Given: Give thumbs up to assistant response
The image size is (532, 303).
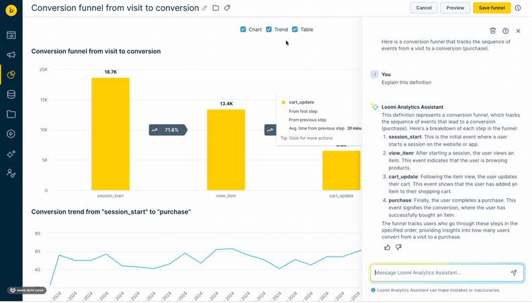Looking at the screenshot, I should pyautogui.click(x=387, y=247).
